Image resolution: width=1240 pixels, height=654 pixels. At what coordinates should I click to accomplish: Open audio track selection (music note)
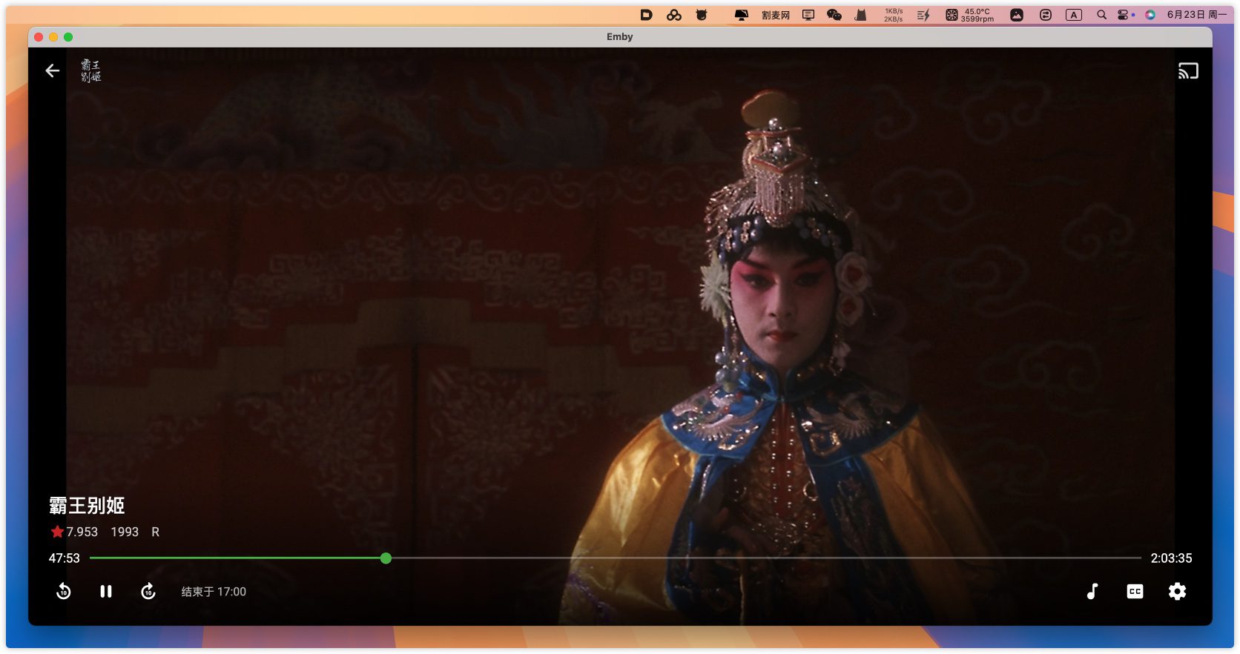coord(1092,591)
